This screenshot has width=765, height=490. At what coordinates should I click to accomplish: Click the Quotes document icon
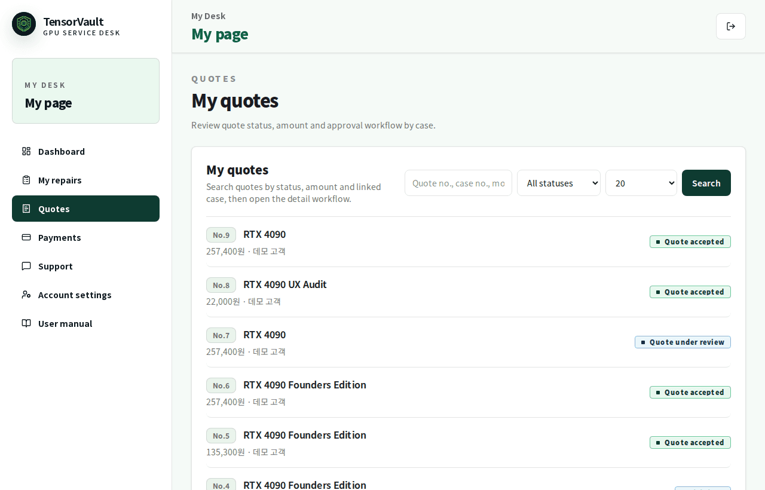[x=26, y=209]
